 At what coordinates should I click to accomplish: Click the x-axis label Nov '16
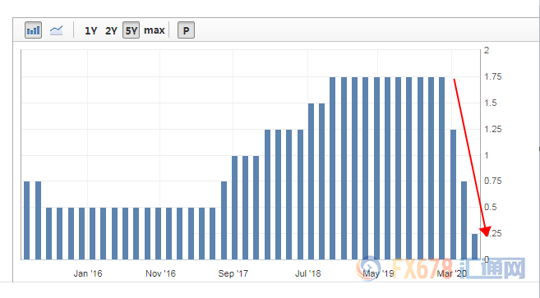click(160, 273)
